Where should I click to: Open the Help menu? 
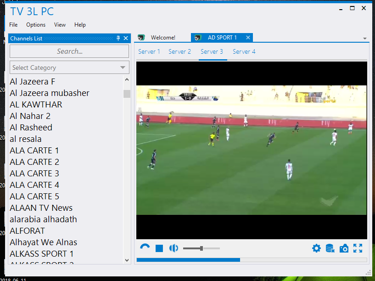(80, 25)
